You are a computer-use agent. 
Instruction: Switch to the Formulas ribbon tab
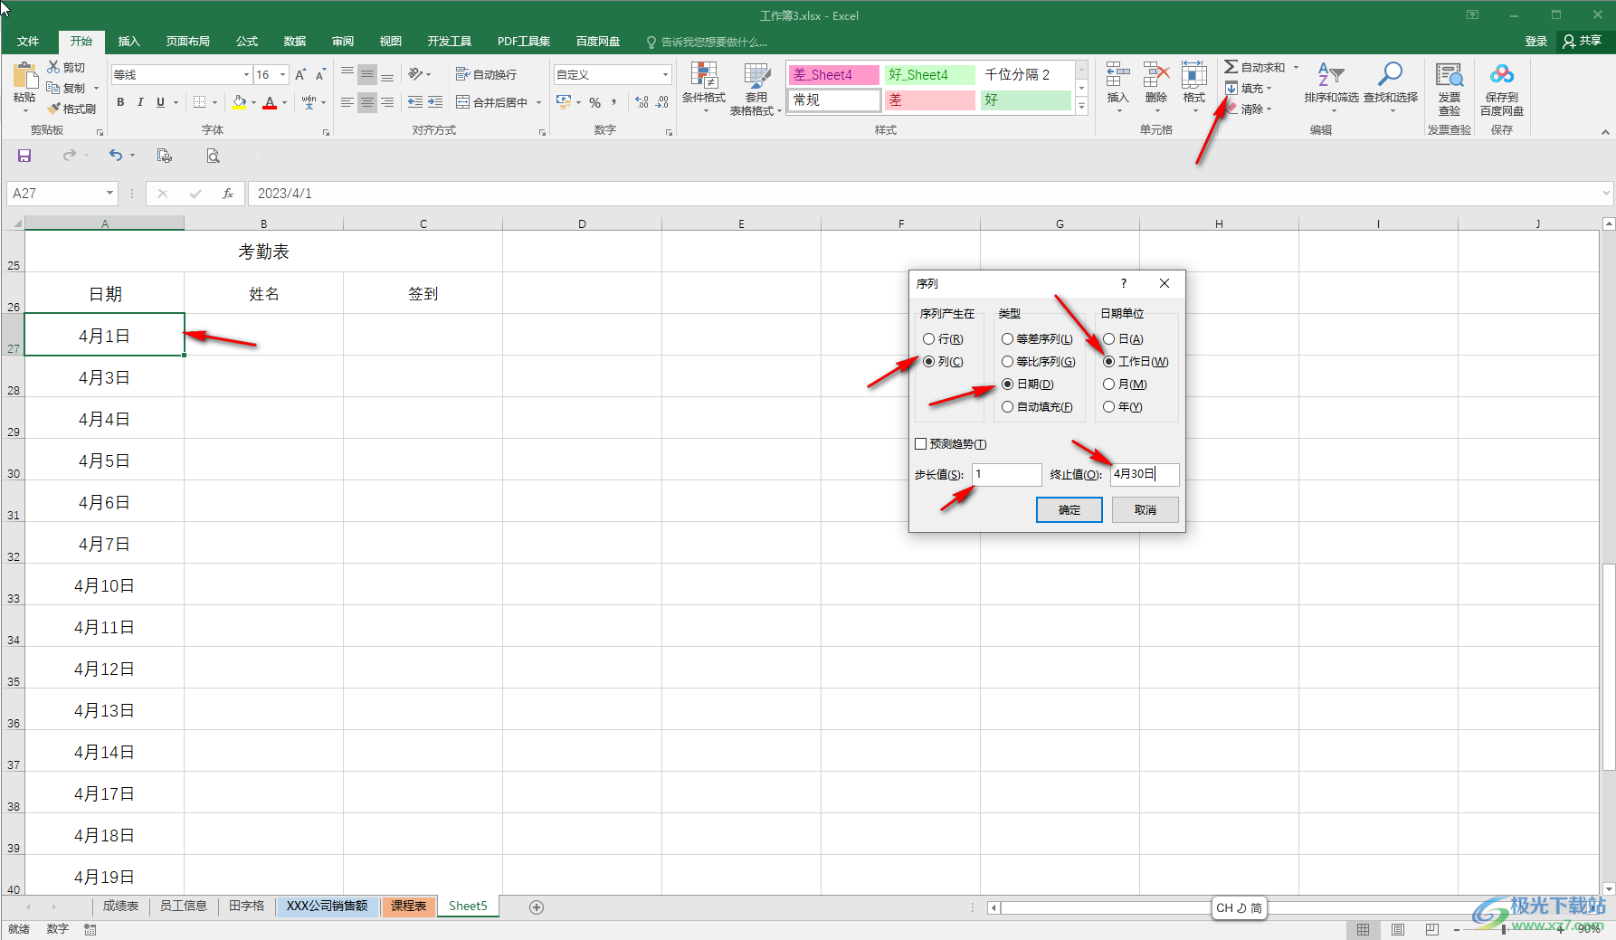pos(247,42)
